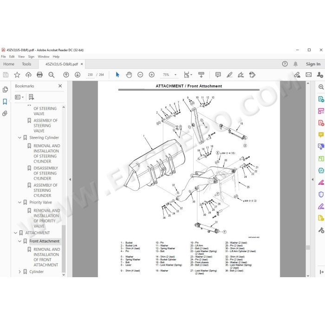Go to next page arrow
Image resolution: width=325 pixels, height=325 pixels.
pyautogui.click(x=78, y=75)
